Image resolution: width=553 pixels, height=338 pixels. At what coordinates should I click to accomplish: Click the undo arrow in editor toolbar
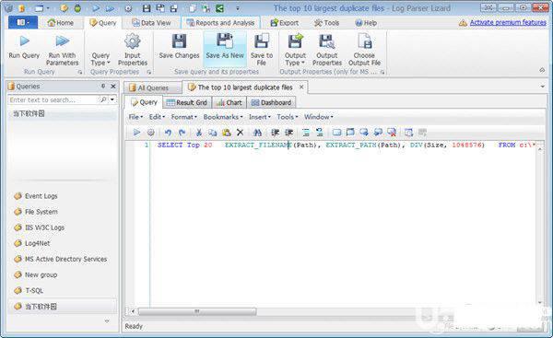tap(168, 133)
